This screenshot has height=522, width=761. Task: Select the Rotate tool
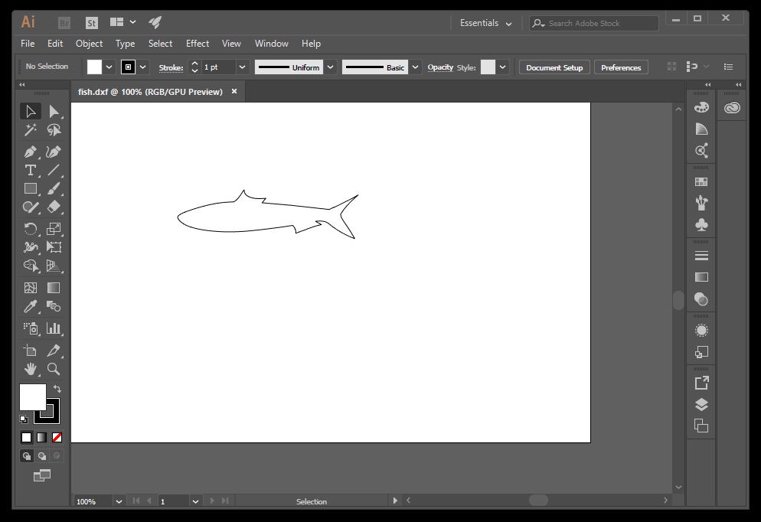[x=31, y=228]
